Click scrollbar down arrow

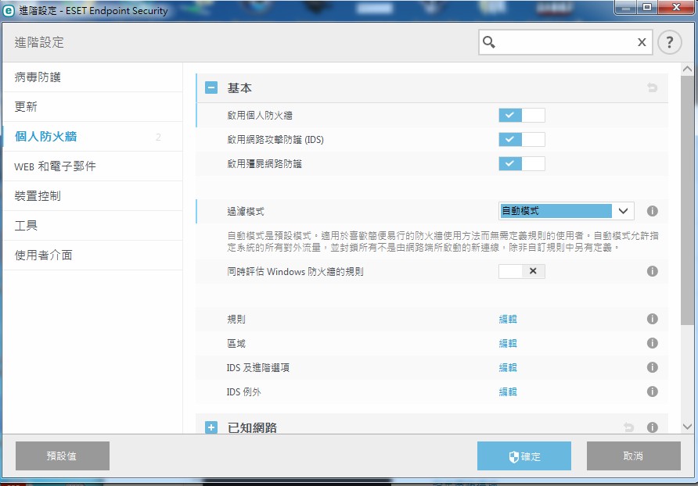687,427
